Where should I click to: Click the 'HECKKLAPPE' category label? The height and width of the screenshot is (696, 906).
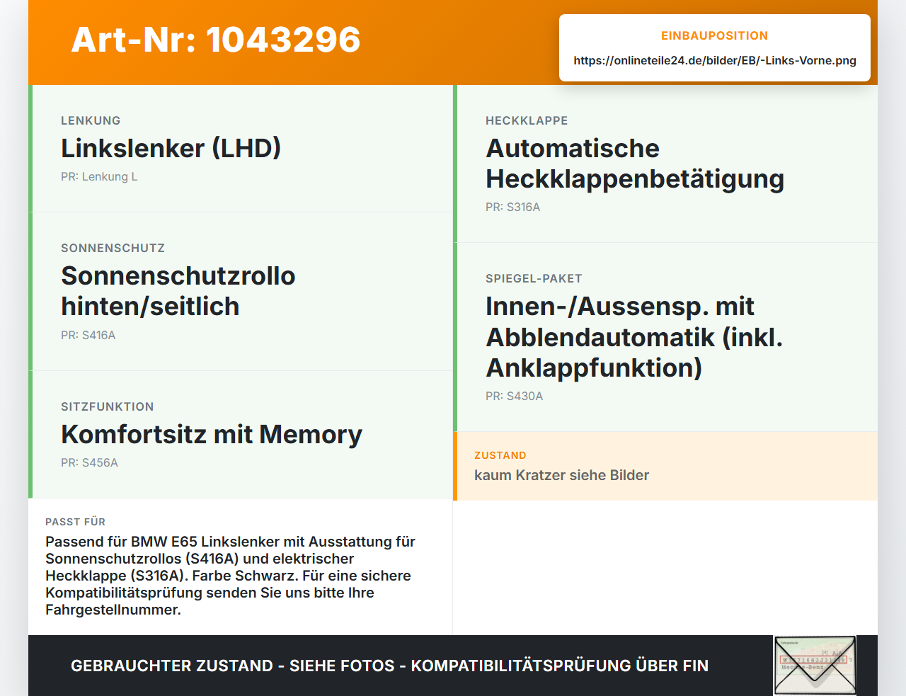[527, 121]
